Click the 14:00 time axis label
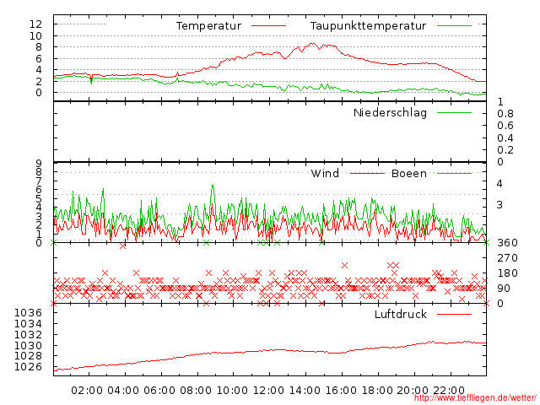 coord(305,391)
